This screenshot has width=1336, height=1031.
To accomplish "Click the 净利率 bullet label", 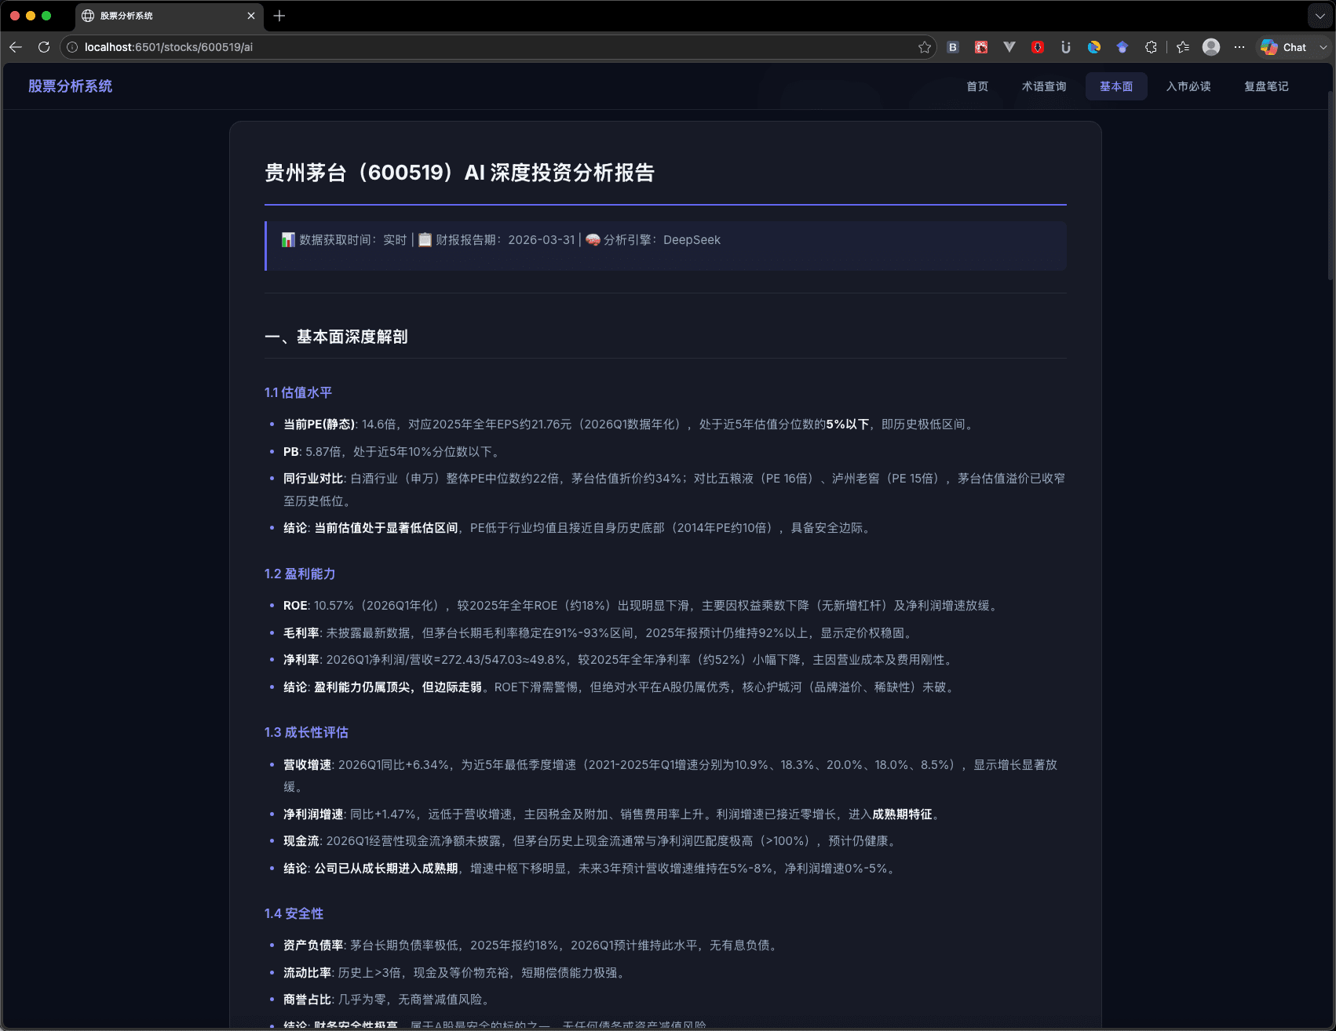I will pyautogui.click(x=301, y=660).
